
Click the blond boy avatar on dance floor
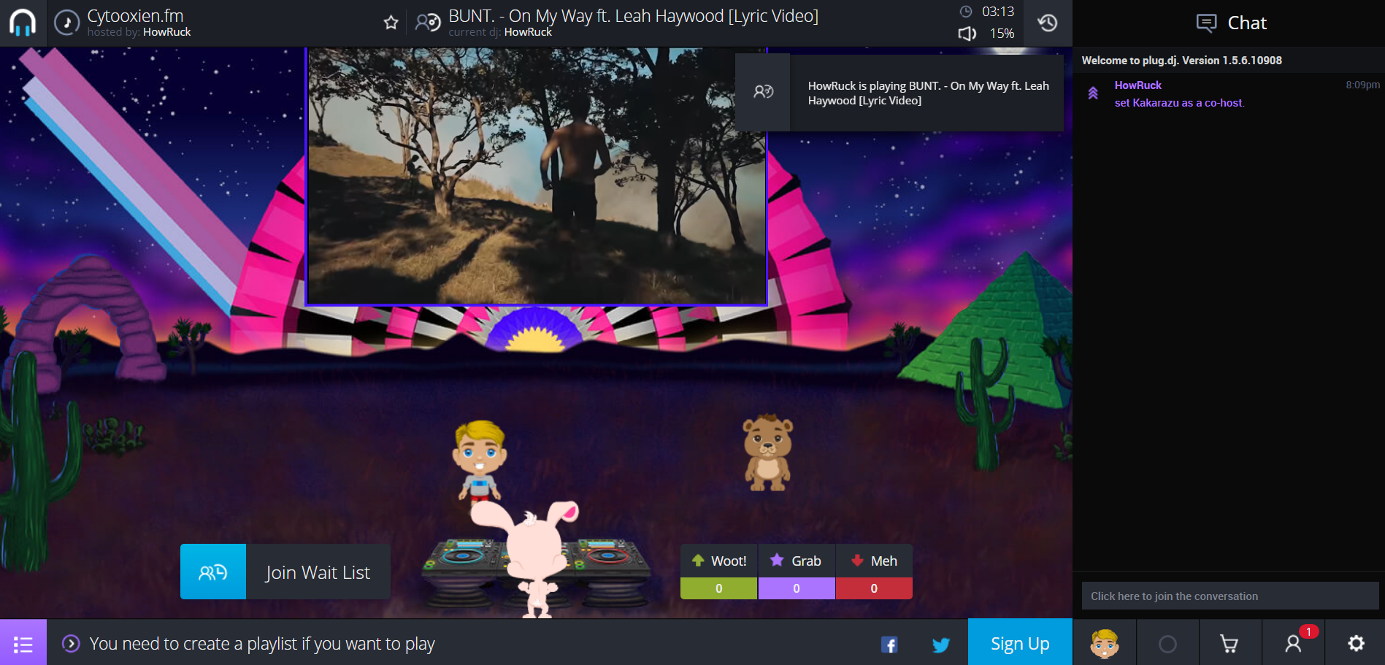(480, 460)
